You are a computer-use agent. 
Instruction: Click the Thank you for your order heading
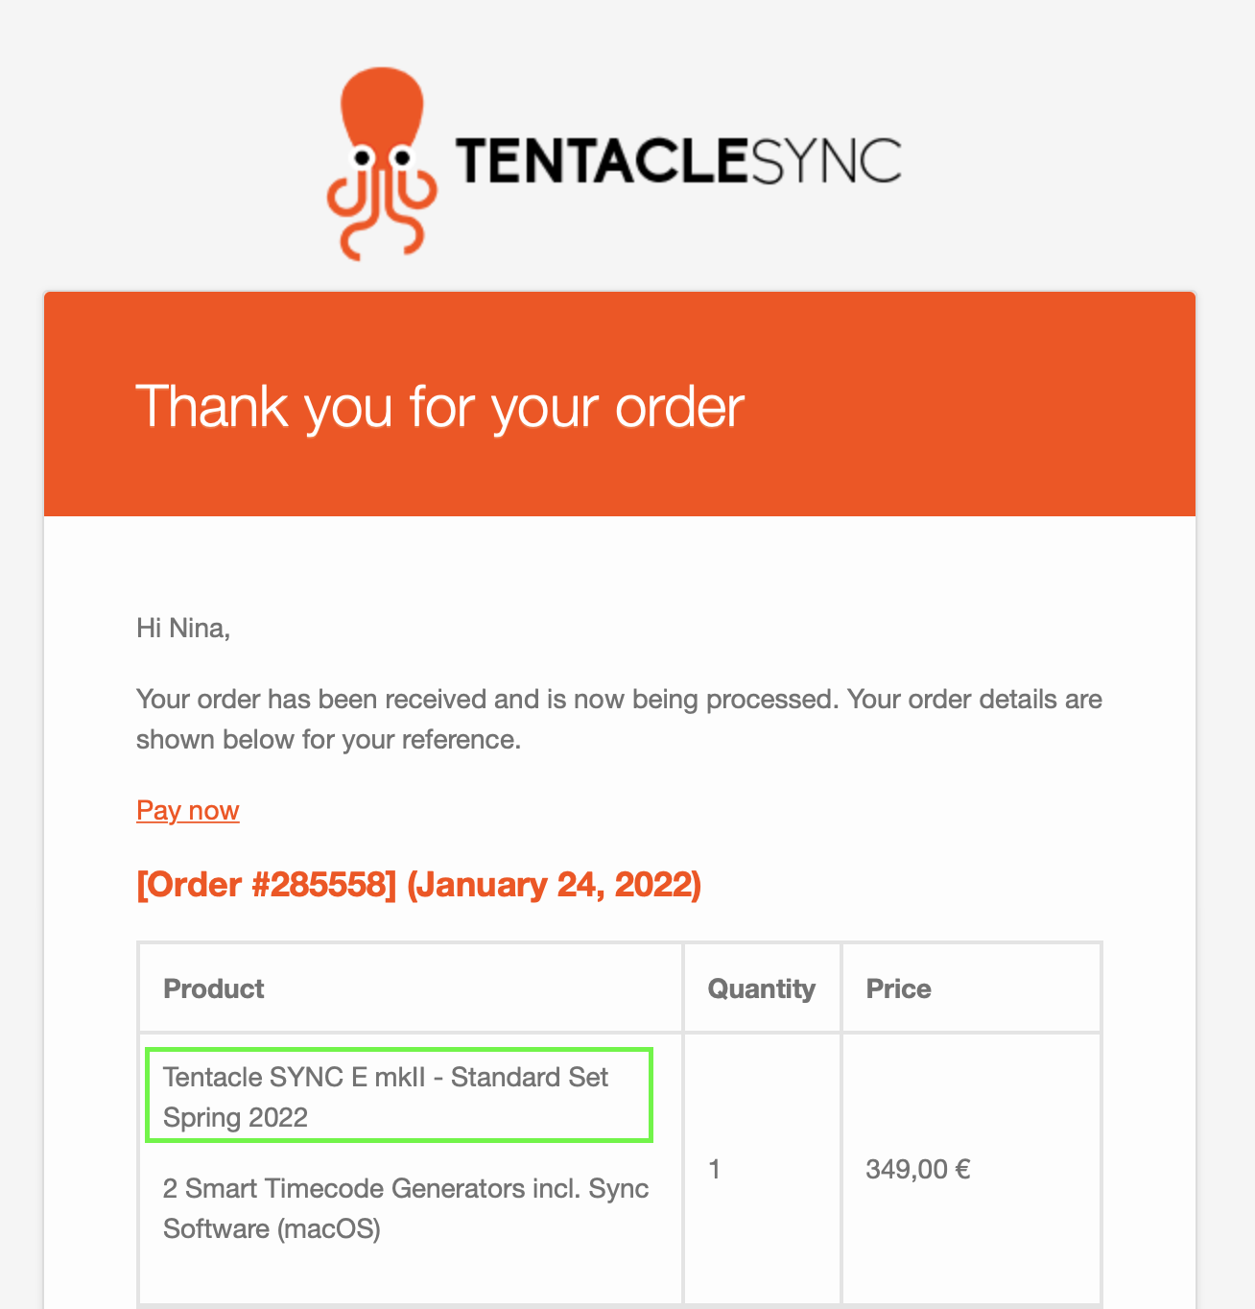pos(440,407)
